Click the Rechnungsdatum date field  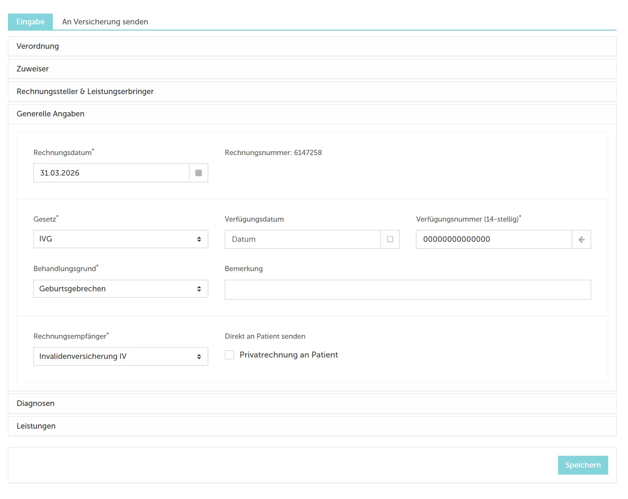pyautogui.click(x=111, y=173)
